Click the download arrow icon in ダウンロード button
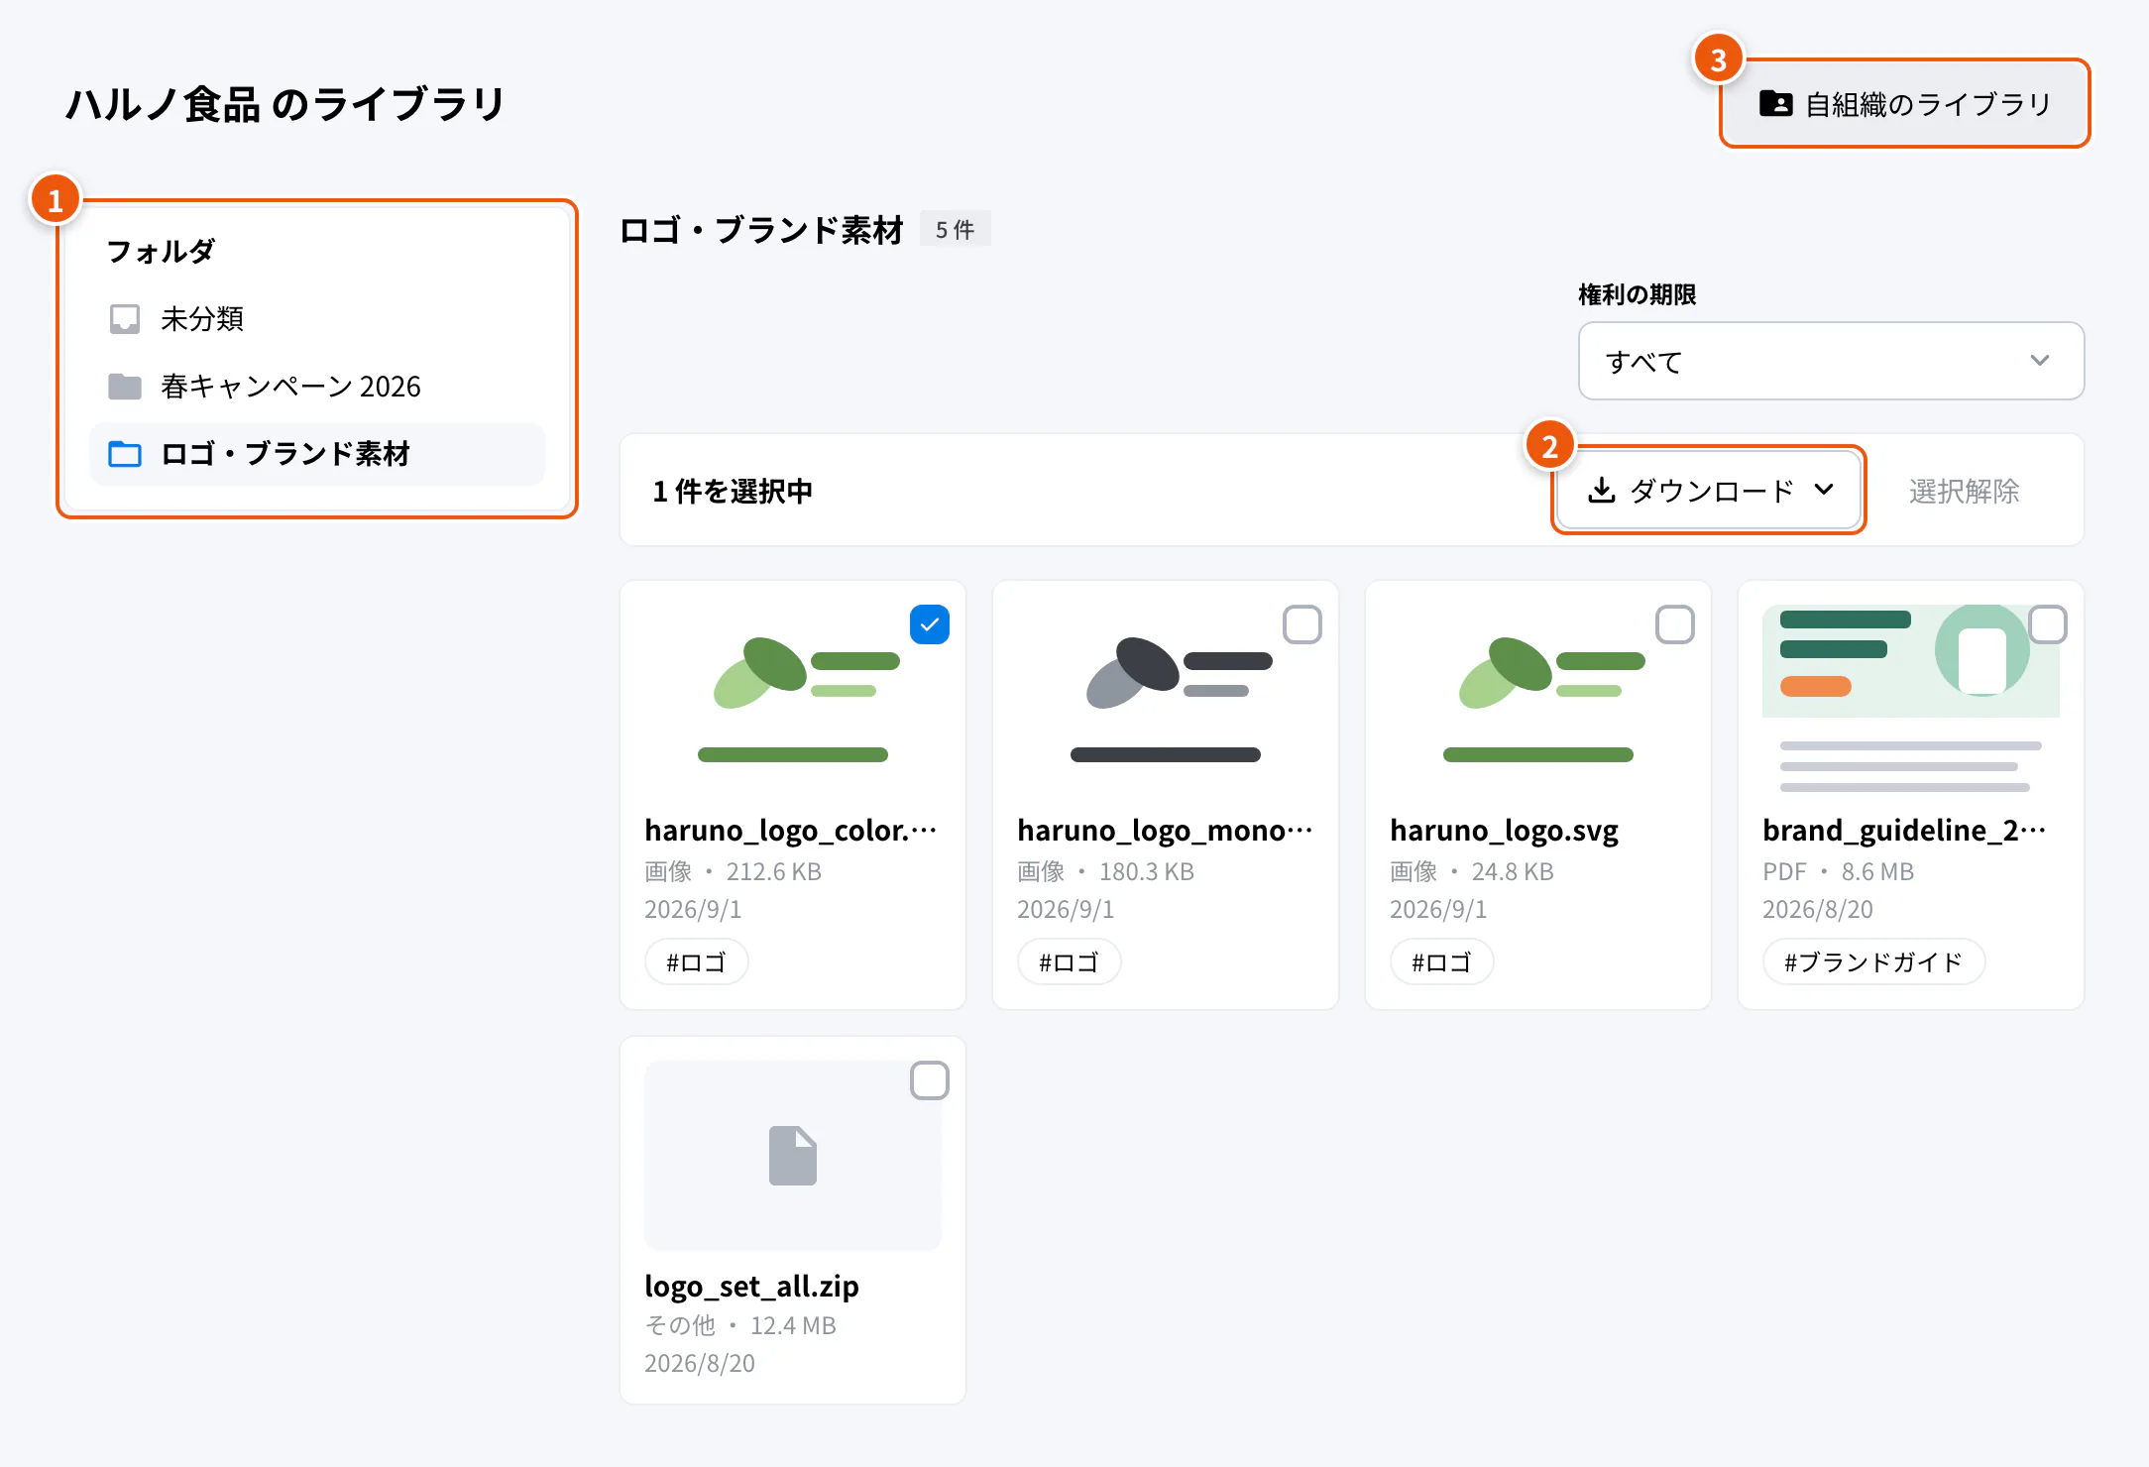2149x1467 pixels. [x=1602, y=490]
